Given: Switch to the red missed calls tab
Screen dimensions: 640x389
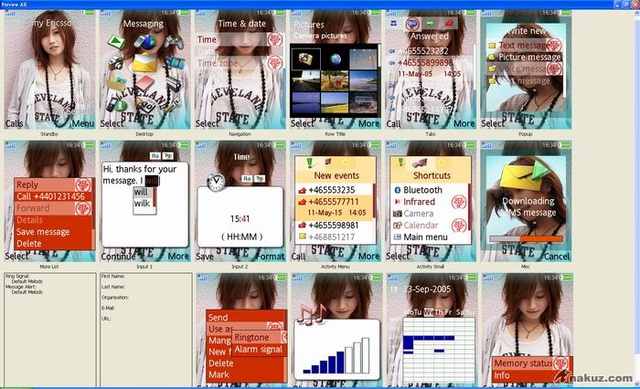Looking at the screenshot, I should click(449, 23).
